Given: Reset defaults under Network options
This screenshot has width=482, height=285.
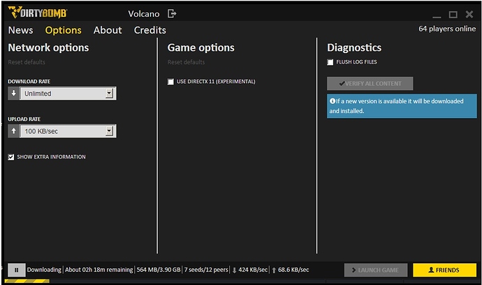Looking at the screenshot, I should [26, 63].
